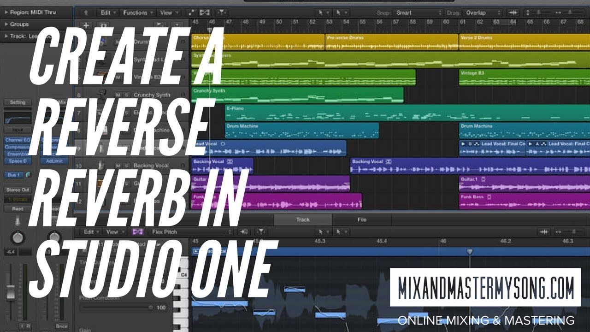Toggle the Flex view icon in tracks toolbar
Image resolution: width=590 pixels, height=332 pixels.
pos(204,12)
